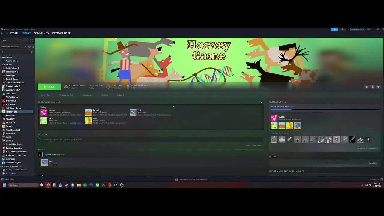384x216 pixels.
Task: Open View Latest News link
Action: 254,146
